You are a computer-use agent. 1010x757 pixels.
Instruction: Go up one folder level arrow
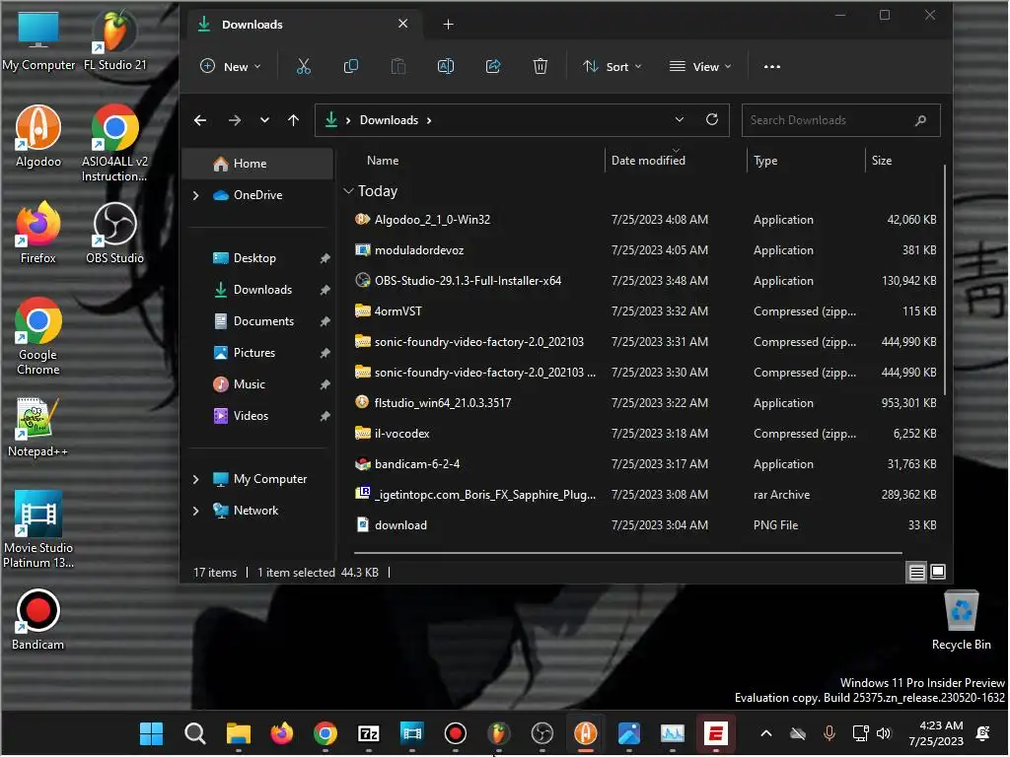tap(294, 119)
